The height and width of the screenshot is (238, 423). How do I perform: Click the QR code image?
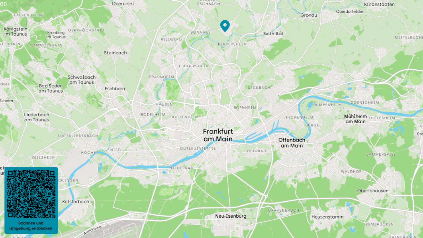(31, 194)
